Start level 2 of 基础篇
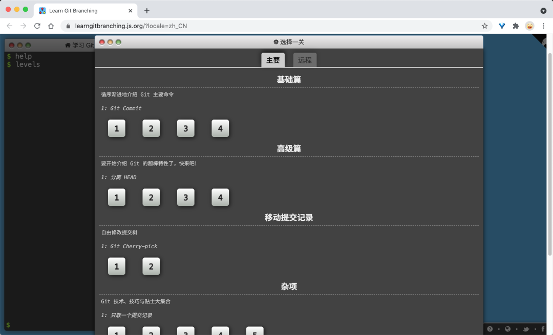 point(151,128)
